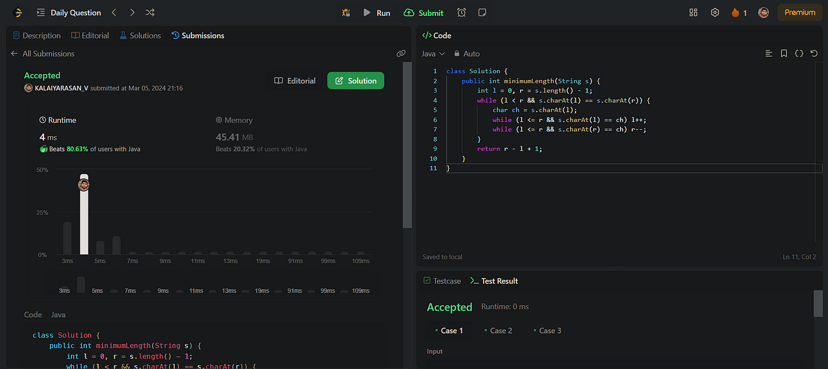Click the test result panel scrollbar
The height and width of the screenshot is (369, 828).
pyautogui.click(x=818, y=304)
